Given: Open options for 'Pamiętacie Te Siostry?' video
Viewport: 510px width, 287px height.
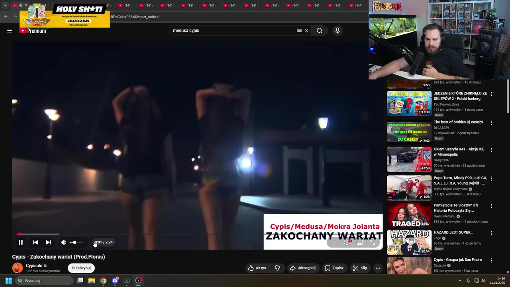Looking at the screenshot, I should tap(492, 206).
